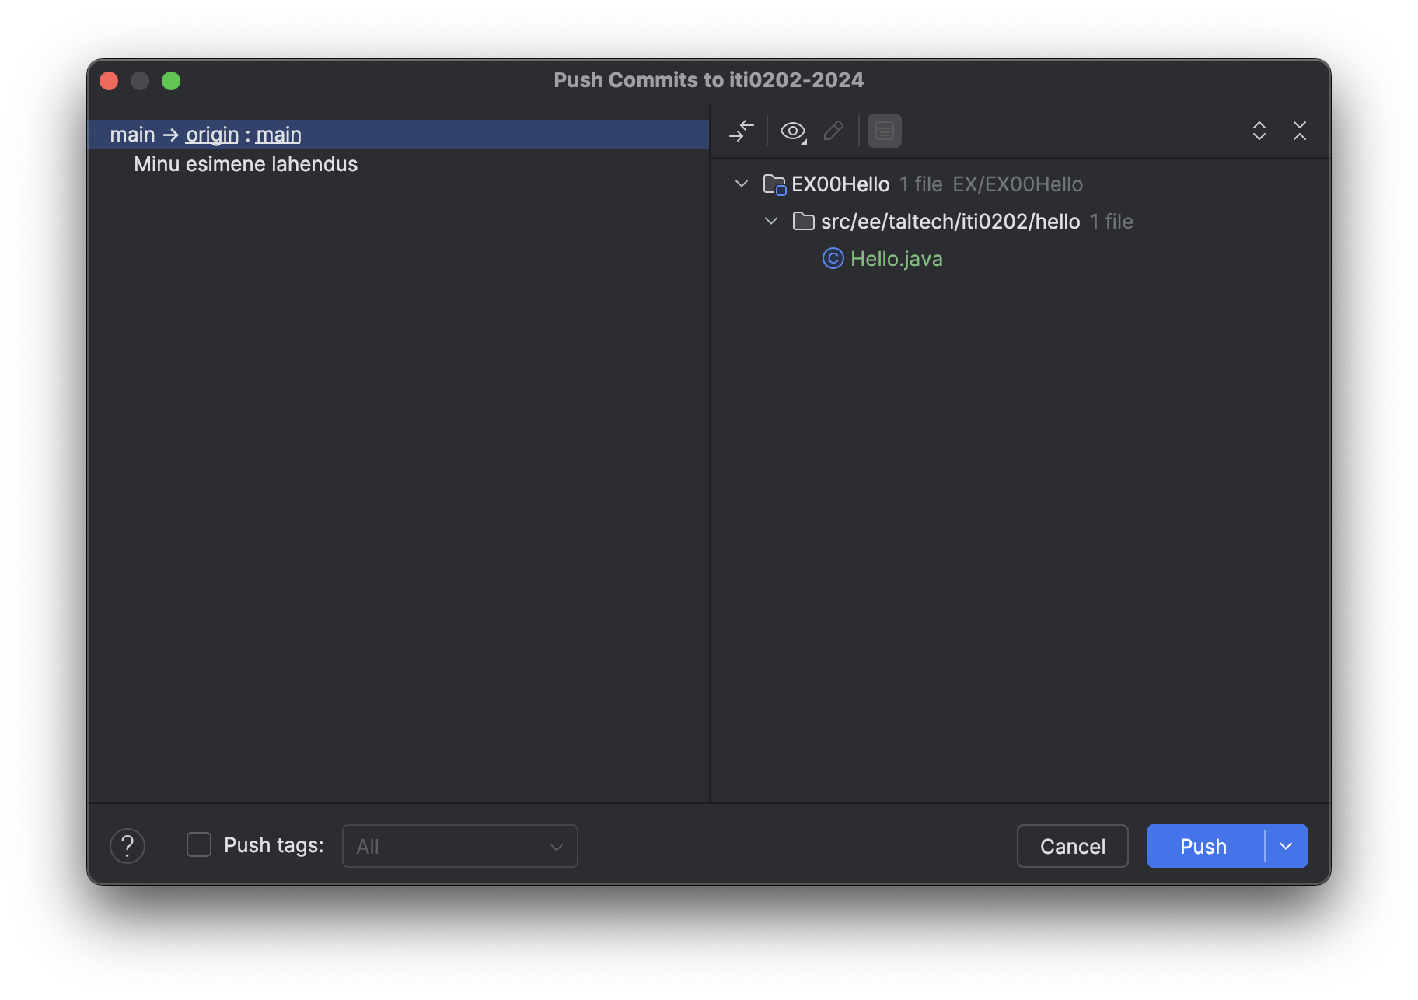Click the EX00Hello module folder icon
This screenshot has width=1418, height=1000.
(774, 184)
